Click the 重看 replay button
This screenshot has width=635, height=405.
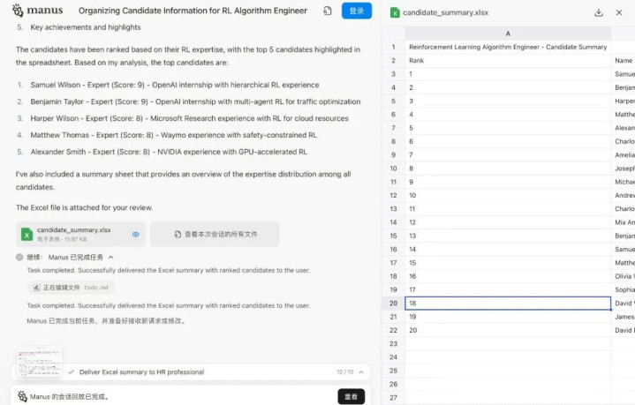(x=351, y=396)
